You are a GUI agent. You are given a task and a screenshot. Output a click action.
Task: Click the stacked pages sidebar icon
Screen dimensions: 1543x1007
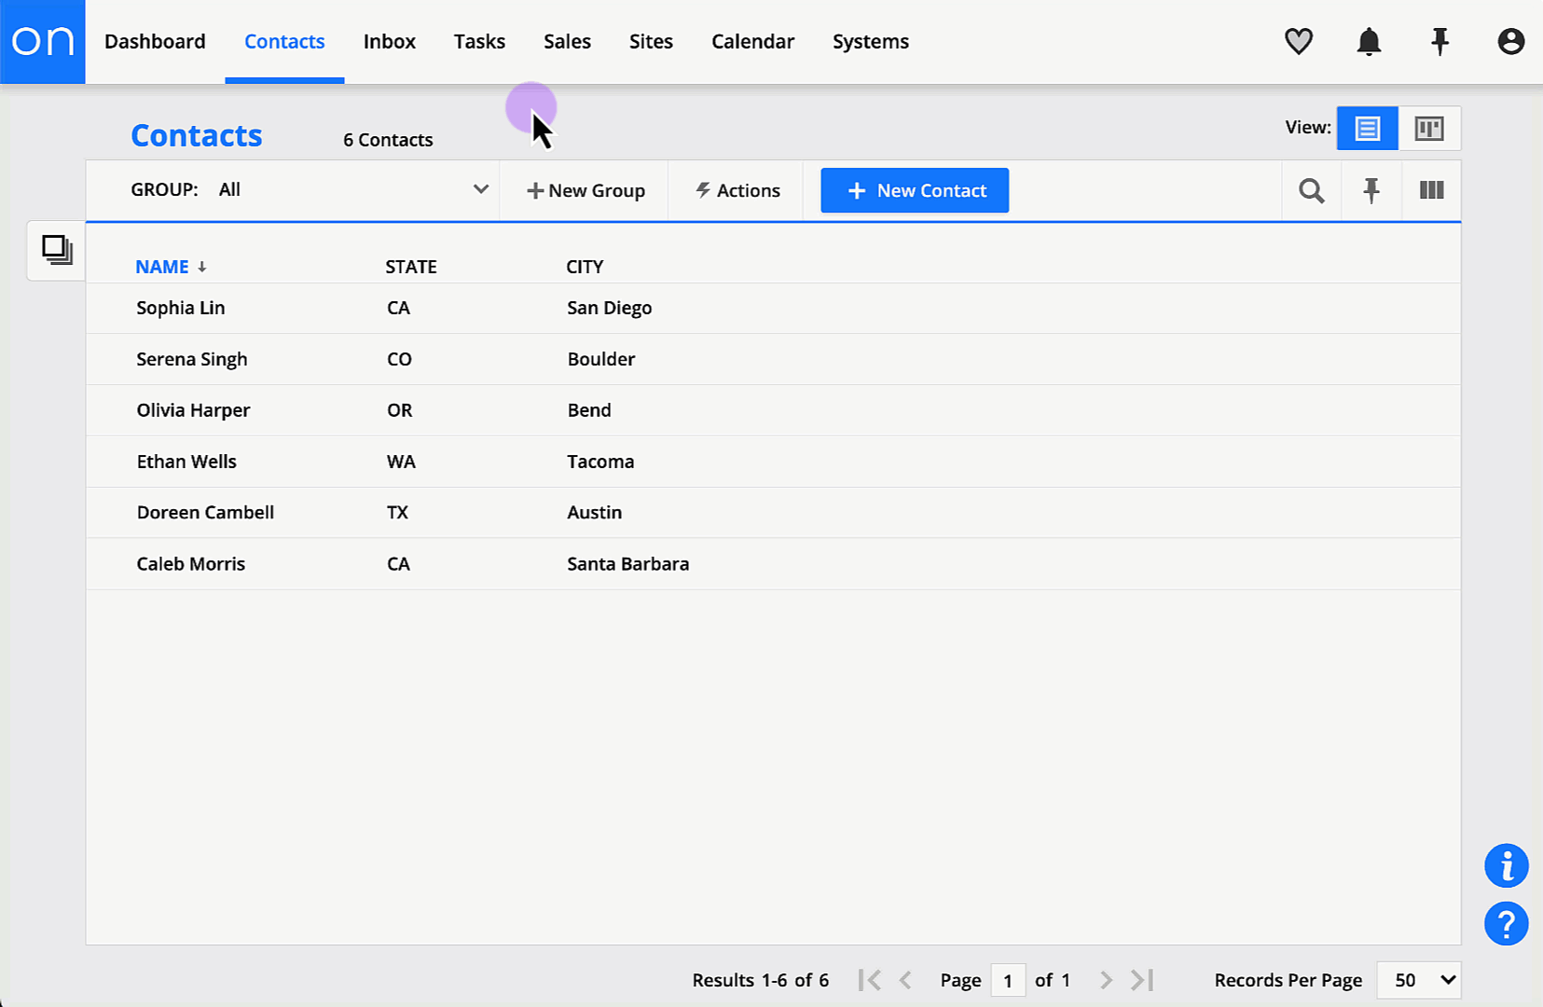point(57,250)
